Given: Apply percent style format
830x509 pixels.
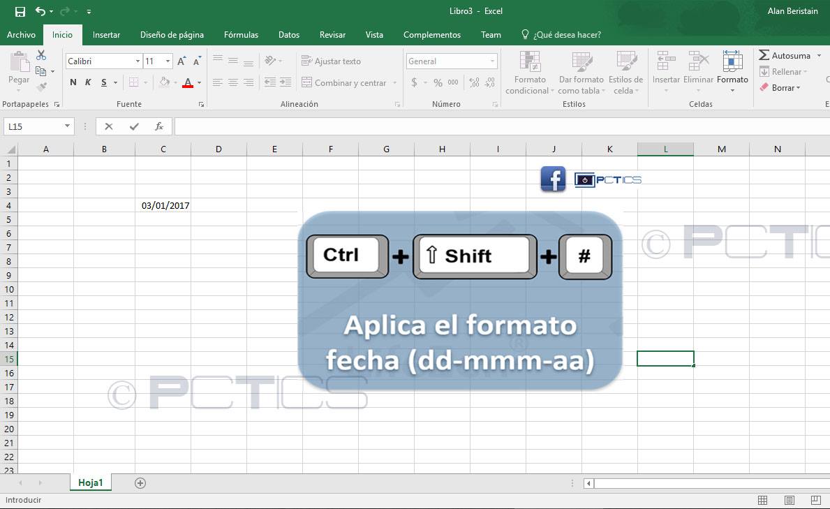Looking at the screenshot, I should pyautogui.click(x=438, y=82).
